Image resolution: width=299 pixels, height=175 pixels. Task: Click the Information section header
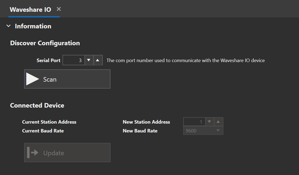coord(33,26)
